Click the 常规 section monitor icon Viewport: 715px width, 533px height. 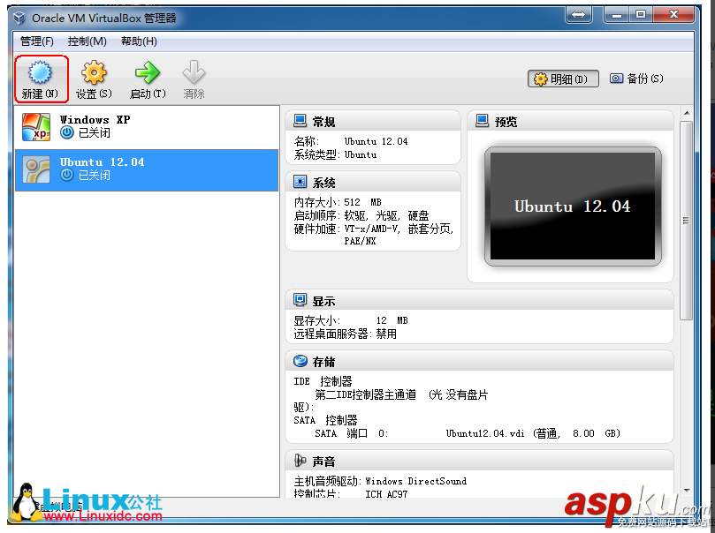pos(299,120)
